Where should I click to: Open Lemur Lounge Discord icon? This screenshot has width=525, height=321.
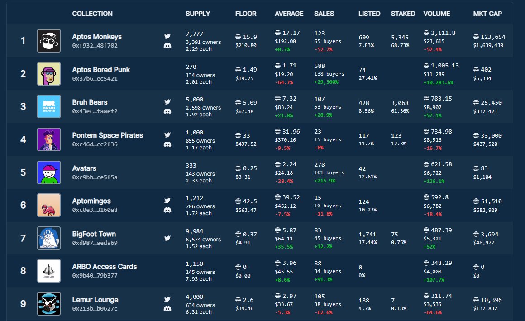(x=167, y=309)
